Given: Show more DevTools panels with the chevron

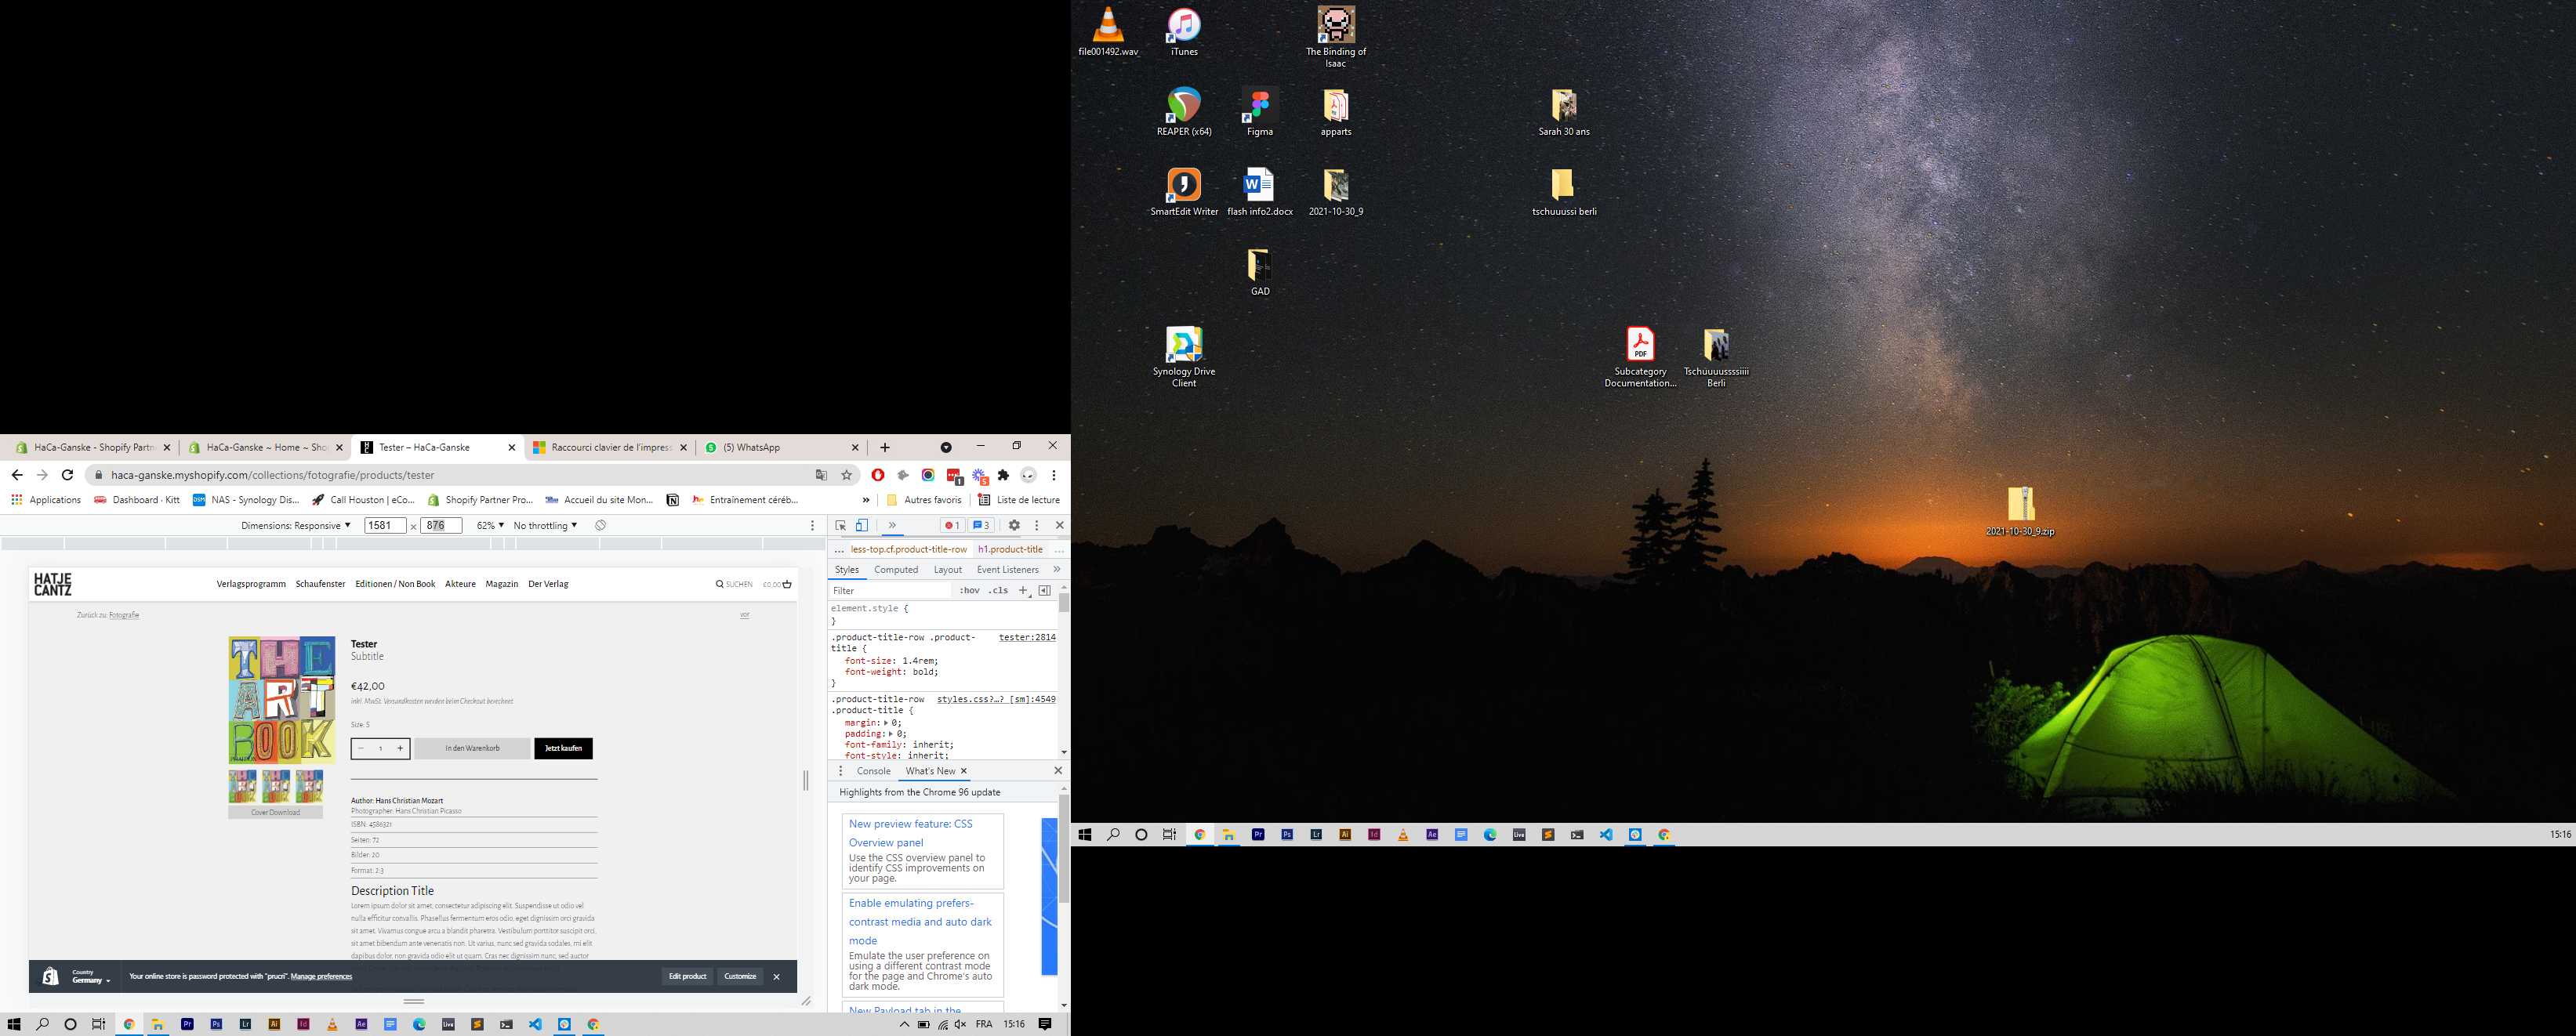Looking at the screenshot, I should coord(892,525).
